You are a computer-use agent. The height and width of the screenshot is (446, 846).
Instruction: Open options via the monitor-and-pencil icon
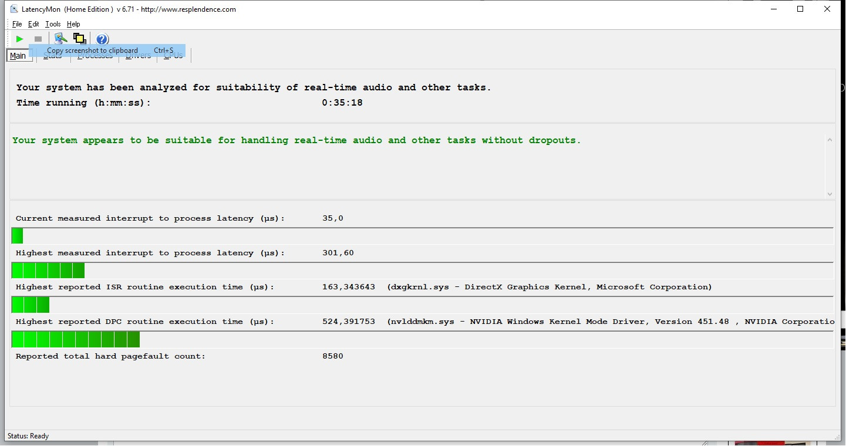coord(60,39)
